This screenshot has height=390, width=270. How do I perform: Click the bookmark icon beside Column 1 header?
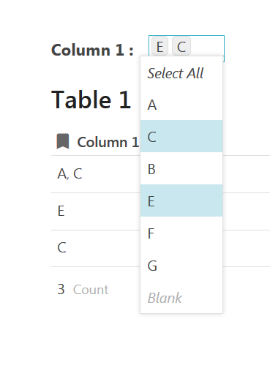[63, 141]
